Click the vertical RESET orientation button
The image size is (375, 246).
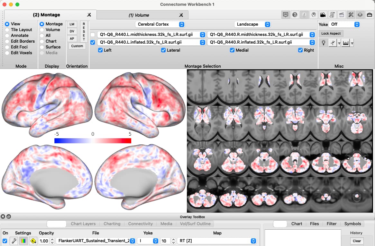click(x=84, y=31)
